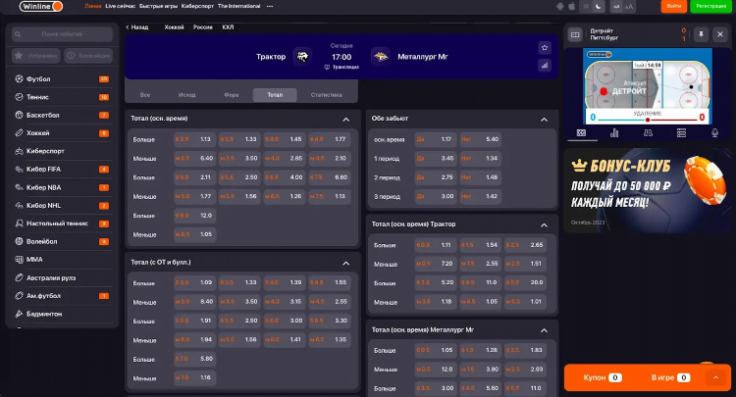Show the lineups people tab in the widget

pos(648,133)
